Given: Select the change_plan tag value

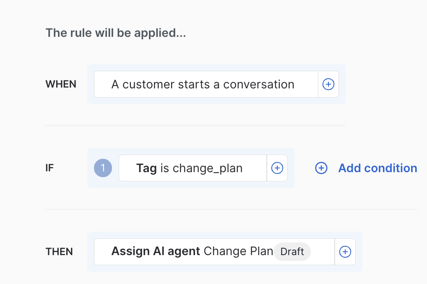Looking at the screenshot, I should pyautogui.click(x=208, y=168).
